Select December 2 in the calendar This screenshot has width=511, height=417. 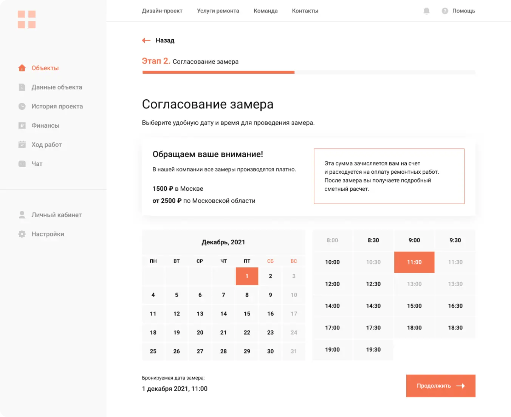pyautogui.click(x=270, y=276)
